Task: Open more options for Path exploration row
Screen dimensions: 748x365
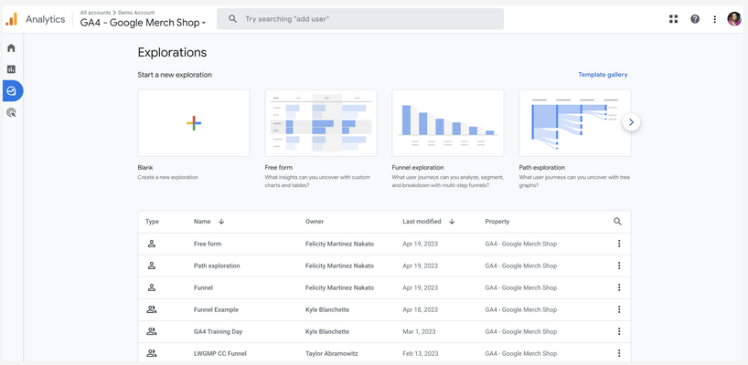Action: 619,266
